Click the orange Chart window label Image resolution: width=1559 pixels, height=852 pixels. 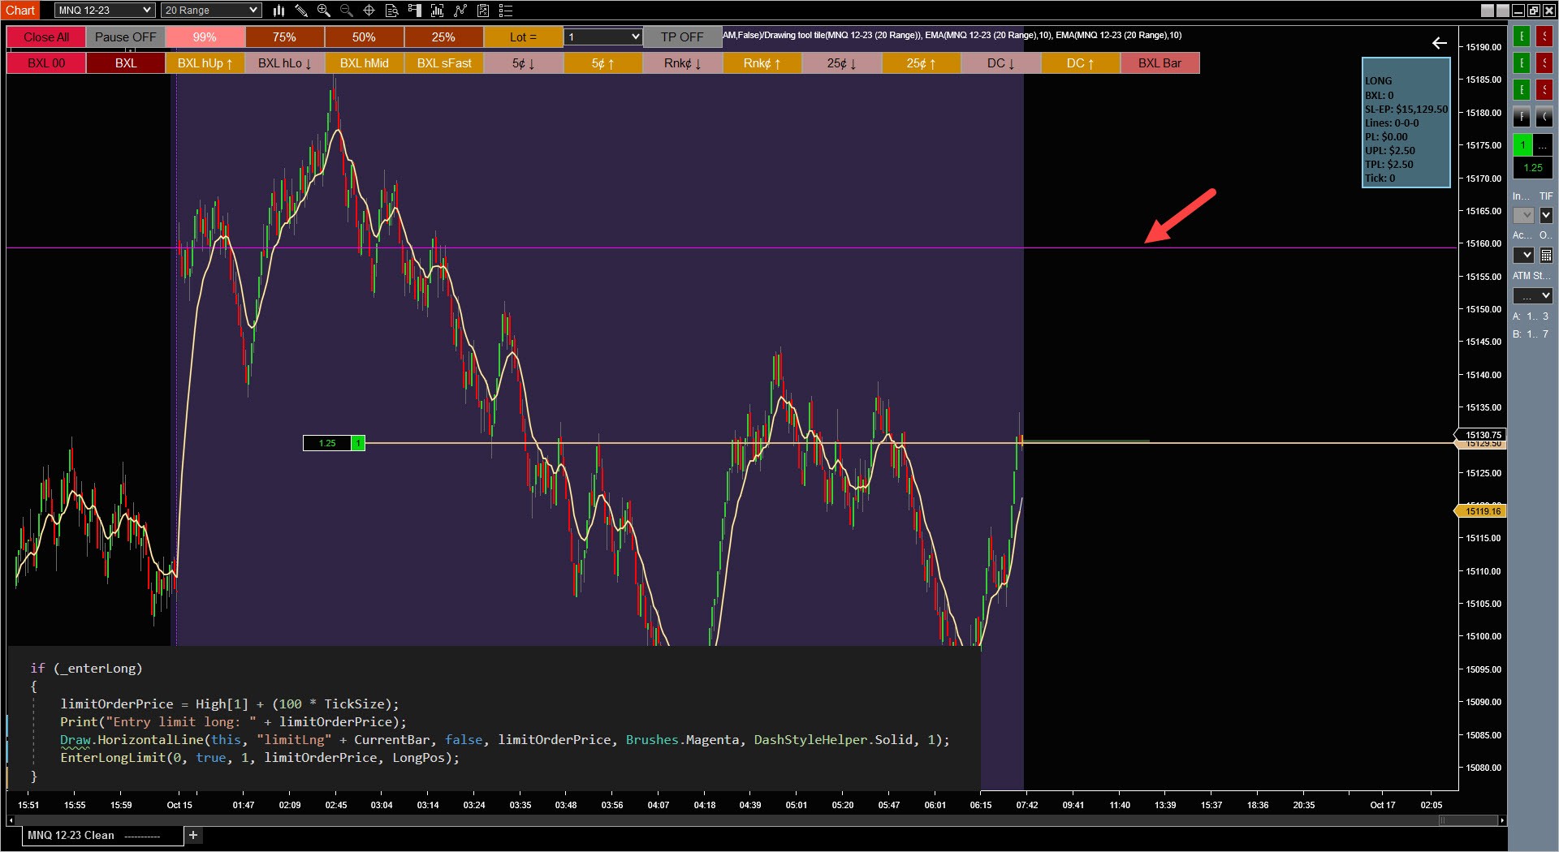(x=20, y=11)
